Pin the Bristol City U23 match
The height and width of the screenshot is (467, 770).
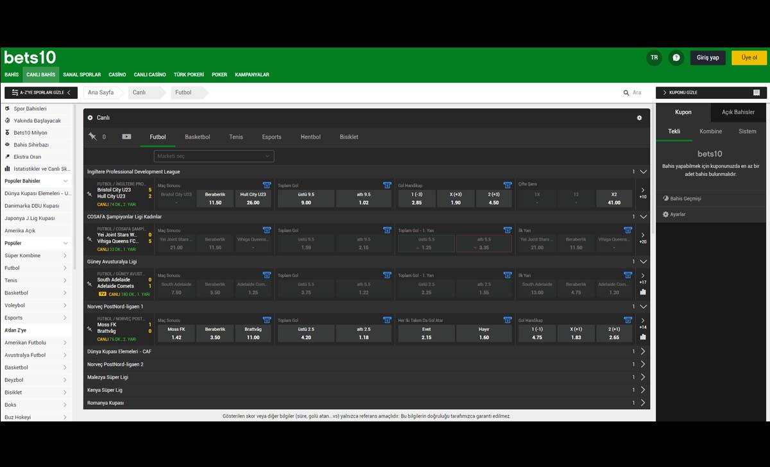point(90,193)
